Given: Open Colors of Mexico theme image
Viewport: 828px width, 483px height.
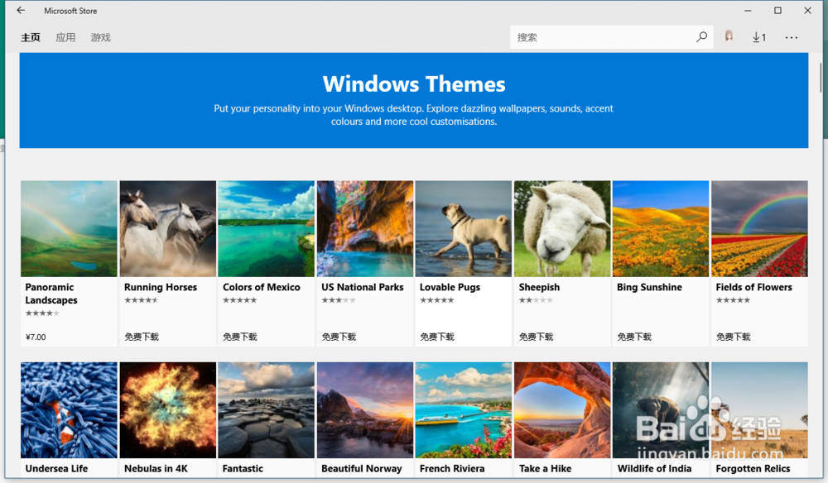Looking at the screenshot, I should pyautogui.click(x=266, y=229).
